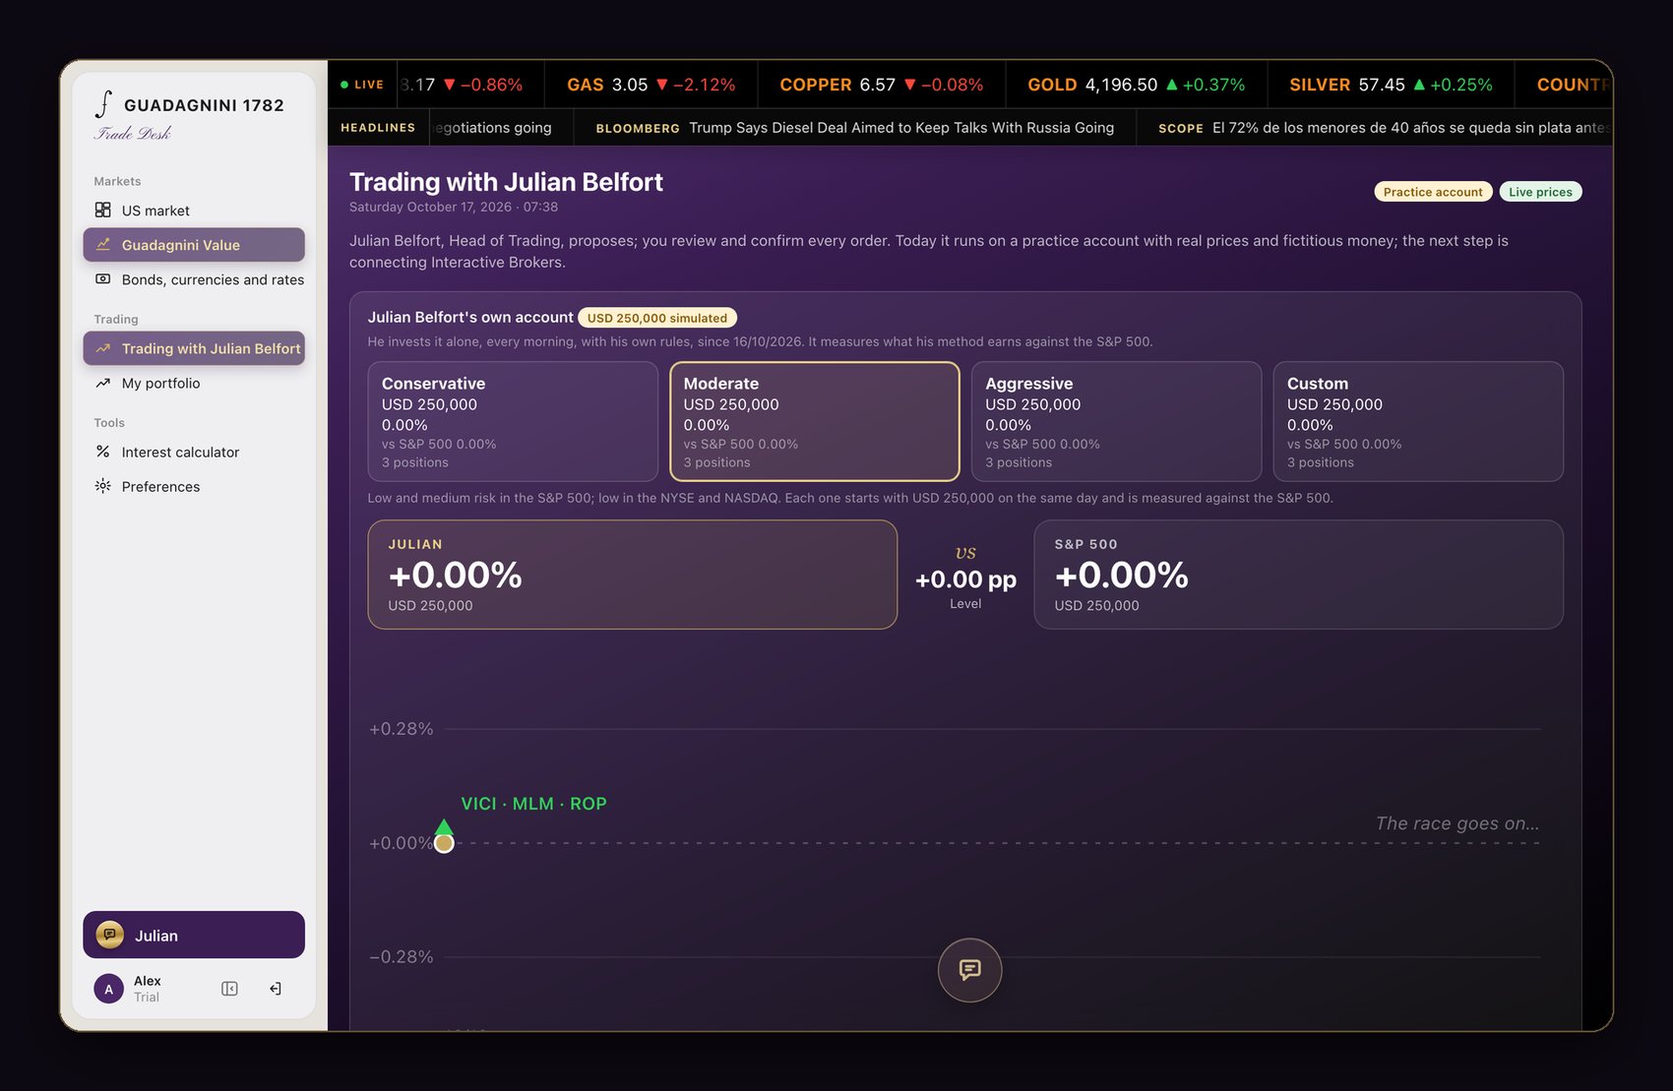Click the USD 250,000 simulated badge

tap(657, 318)
